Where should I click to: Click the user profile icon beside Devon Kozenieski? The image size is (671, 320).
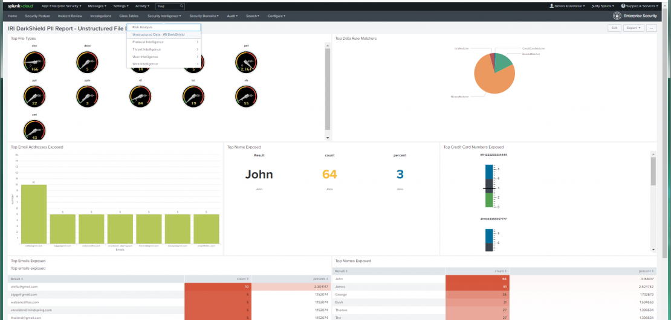[551, 6]
